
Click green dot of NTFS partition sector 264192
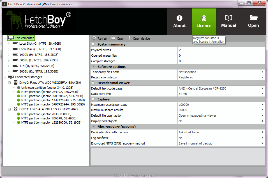pos(19,92)
